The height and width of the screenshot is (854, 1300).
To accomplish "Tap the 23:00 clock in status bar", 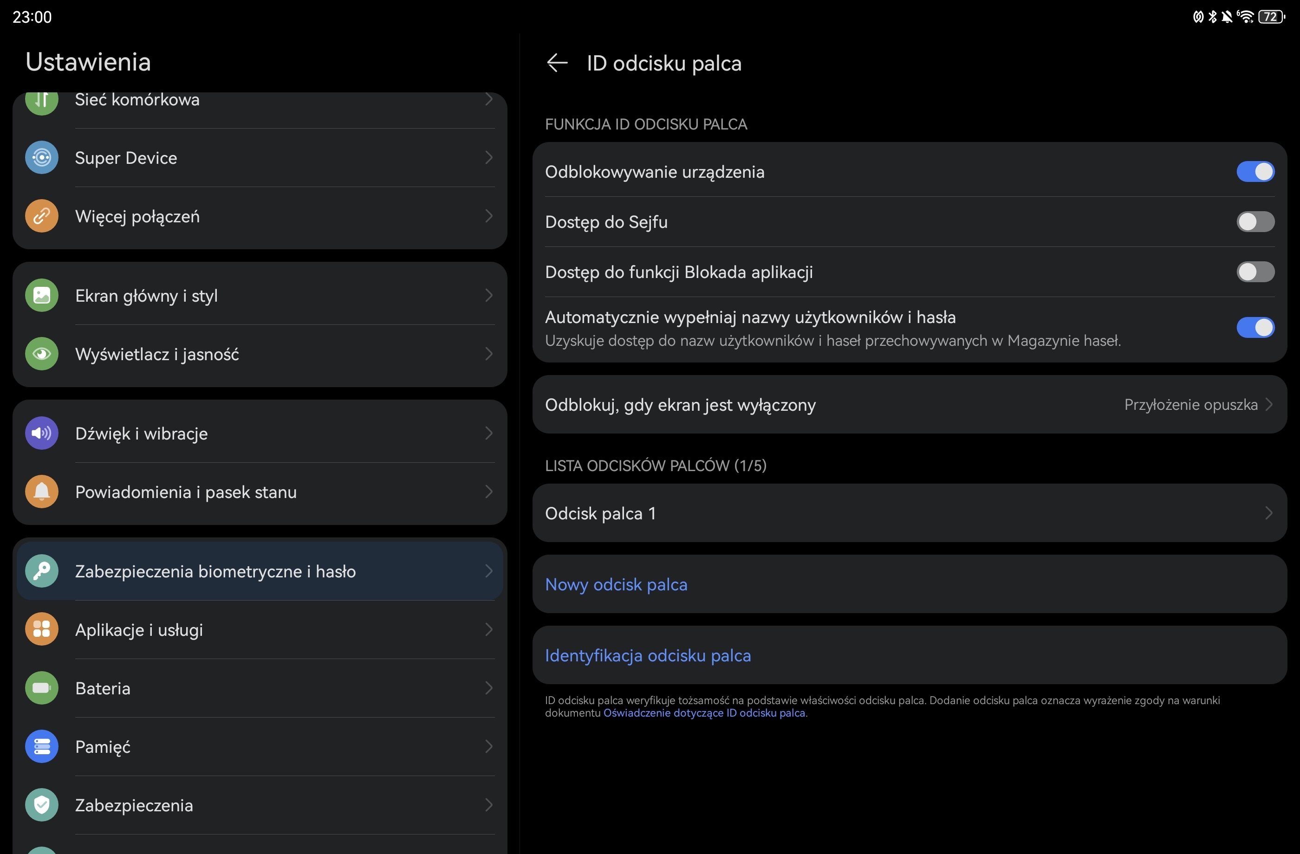I will pyautogui.click(x=32, y=17).
